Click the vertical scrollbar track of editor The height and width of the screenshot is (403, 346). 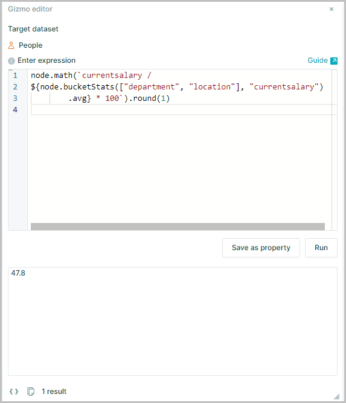[x=334, y=150]
